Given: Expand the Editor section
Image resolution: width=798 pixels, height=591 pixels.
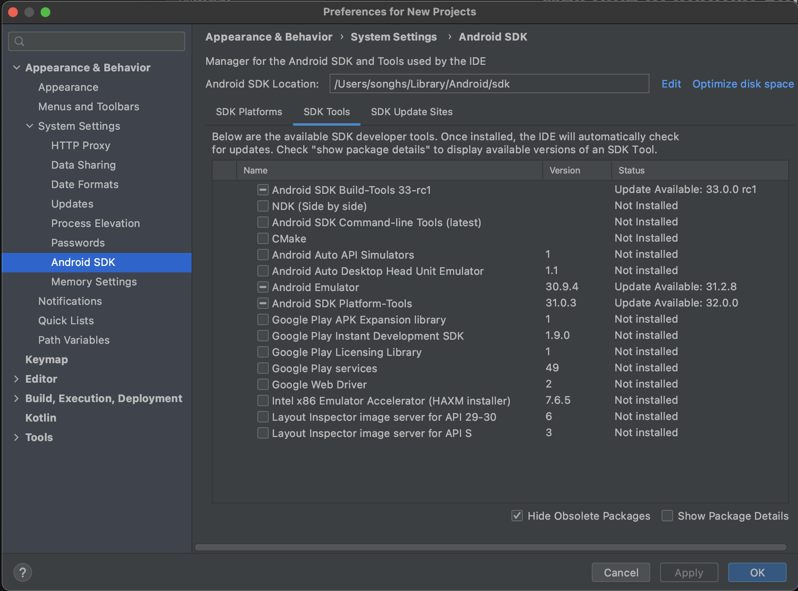Looking at the screenshot, I should [17, 379].
